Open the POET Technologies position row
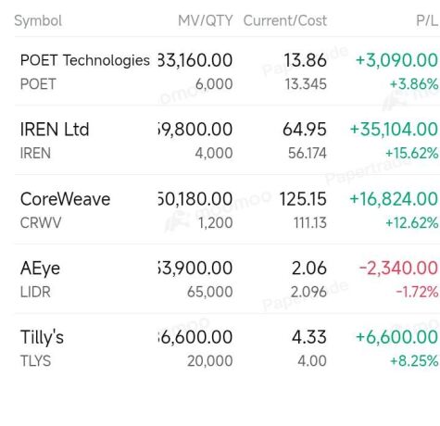 pos(227,71)
